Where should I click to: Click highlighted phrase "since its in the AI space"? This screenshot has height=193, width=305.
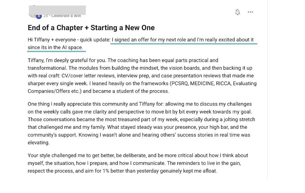pyautogui.click(x=55, y=47)
